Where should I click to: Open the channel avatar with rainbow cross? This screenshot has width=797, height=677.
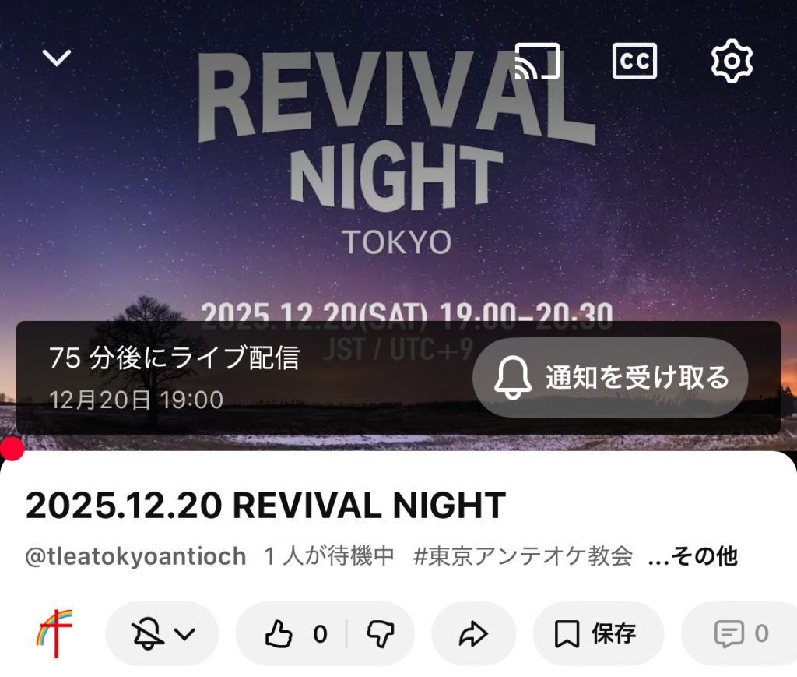(54, 633)
